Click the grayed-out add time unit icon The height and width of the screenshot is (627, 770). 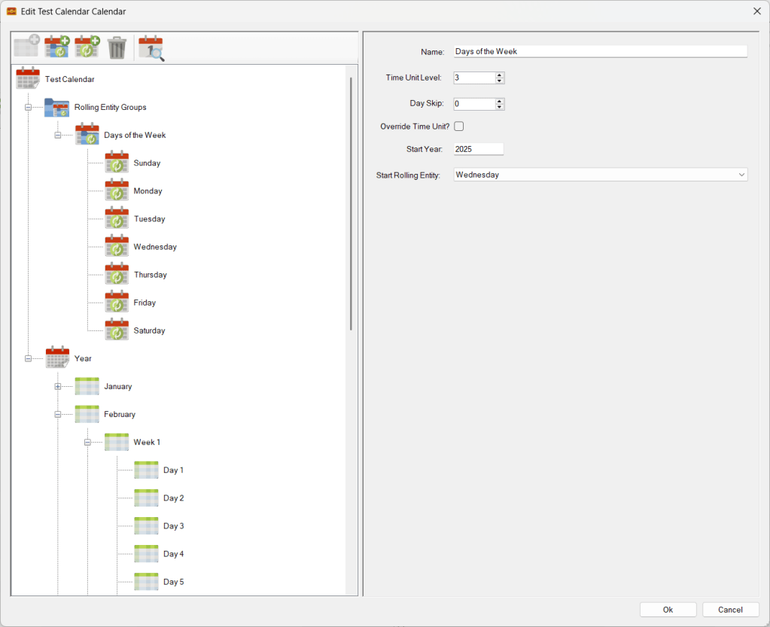click(26, 47)
